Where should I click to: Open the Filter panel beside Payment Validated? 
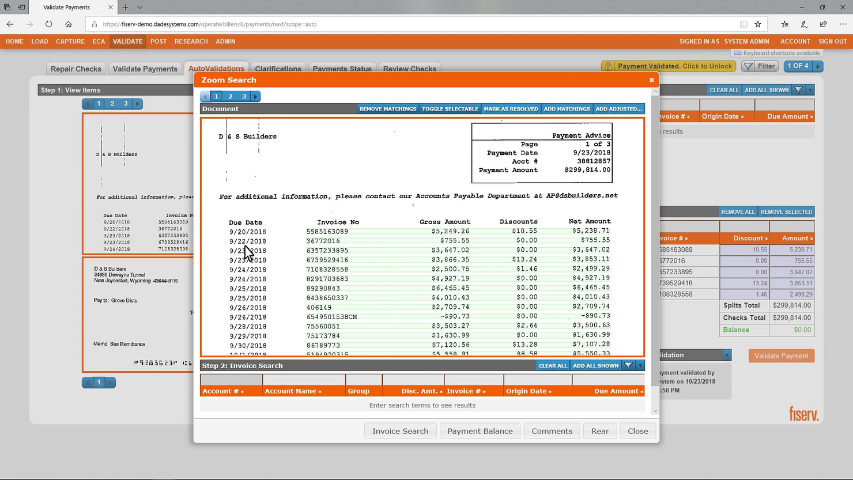coord(759,66)
